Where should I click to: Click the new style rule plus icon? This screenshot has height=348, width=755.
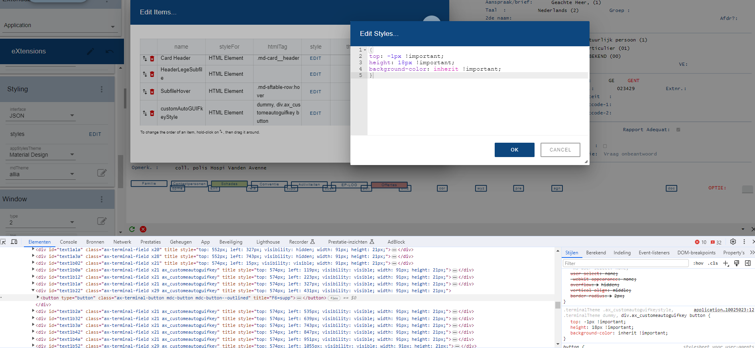(726, 263)
